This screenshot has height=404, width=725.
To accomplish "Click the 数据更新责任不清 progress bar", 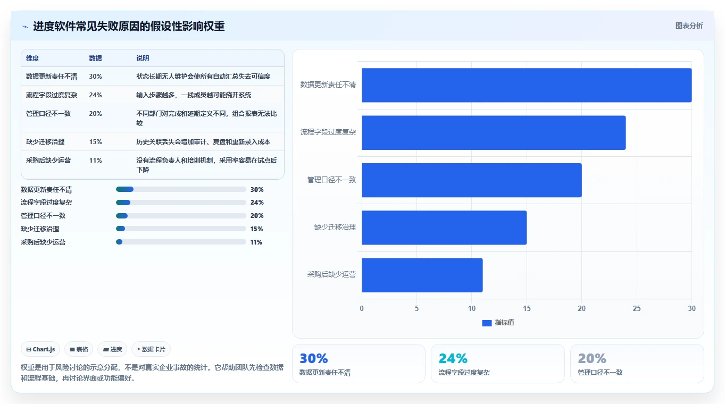I will [181, 189].
